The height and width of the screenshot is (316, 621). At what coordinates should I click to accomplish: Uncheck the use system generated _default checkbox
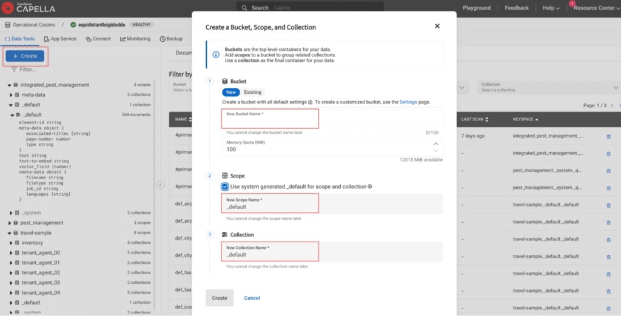click(x=225, y=186)
